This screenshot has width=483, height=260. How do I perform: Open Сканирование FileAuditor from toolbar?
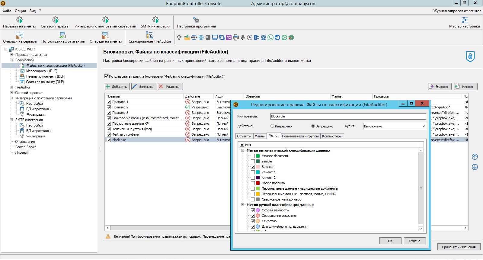(x=150, y=37)
